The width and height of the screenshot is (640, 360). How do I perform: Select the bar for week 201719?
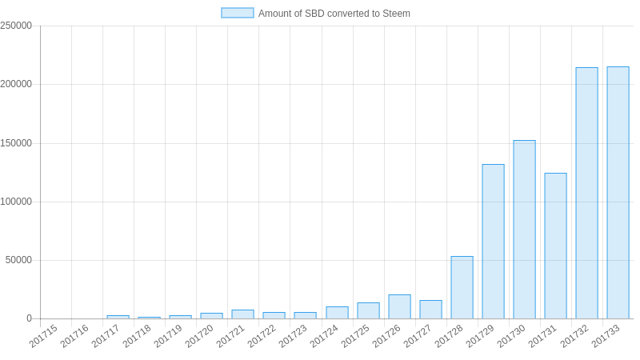click(x=181, y=317)
